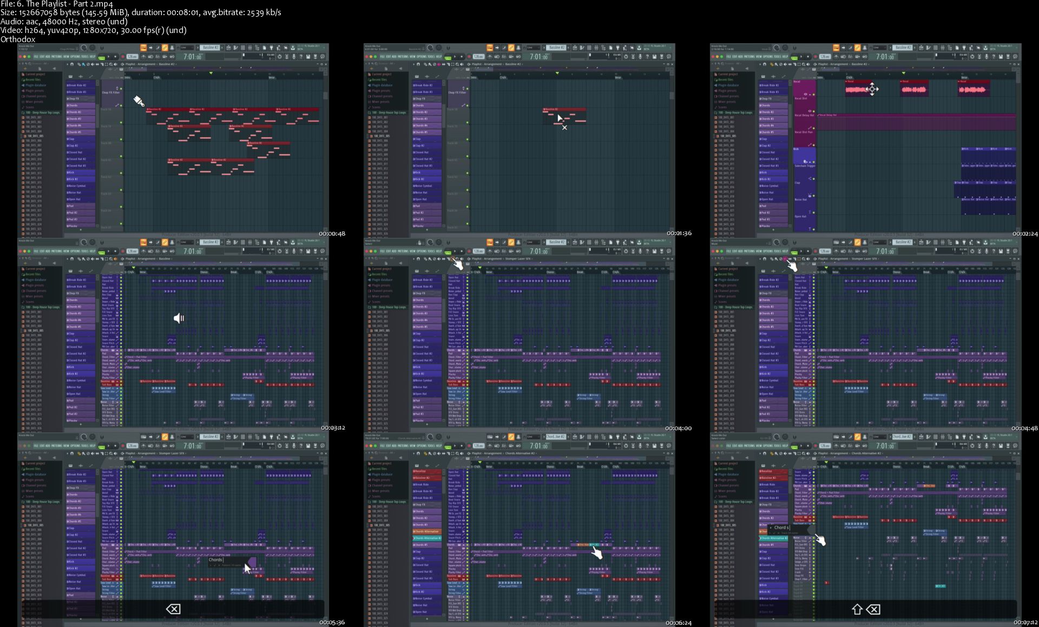Viewport: 1039px width, 627px height.
Task: Click the metronome icon in the 00:01:36 frame
Action: (x=490, y=57)
